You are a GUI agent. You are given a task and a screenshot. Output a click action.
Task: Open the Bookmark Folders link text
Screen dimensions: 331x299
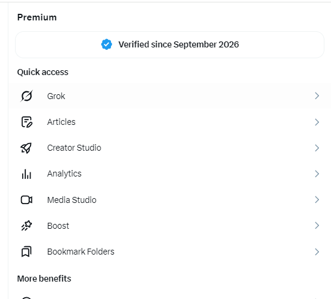click(81, 252)
